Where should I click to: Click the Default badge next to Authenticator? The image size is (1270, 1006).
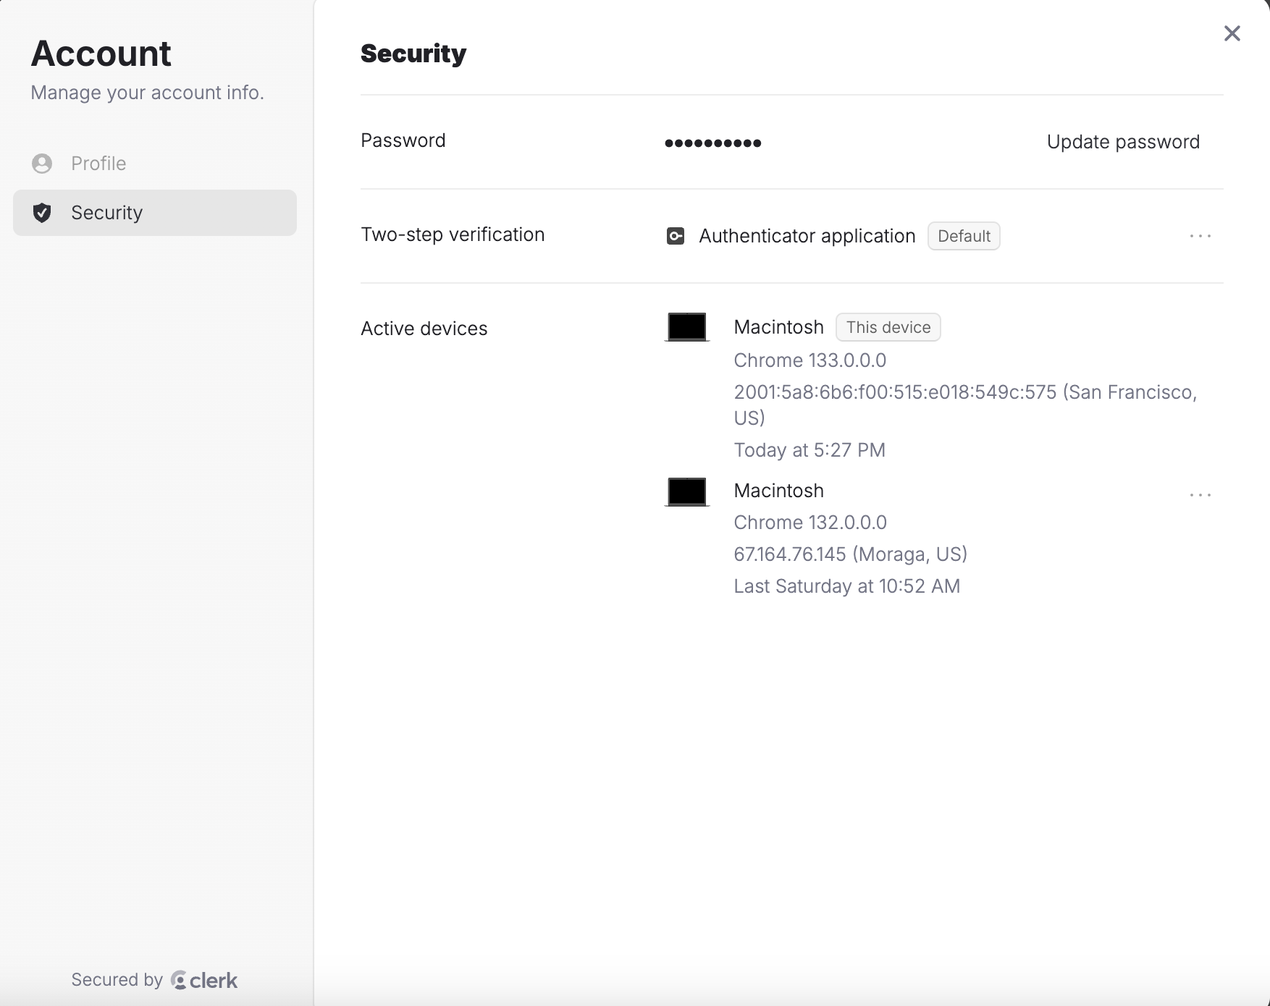pyautogui.click(x=964, y=236)
